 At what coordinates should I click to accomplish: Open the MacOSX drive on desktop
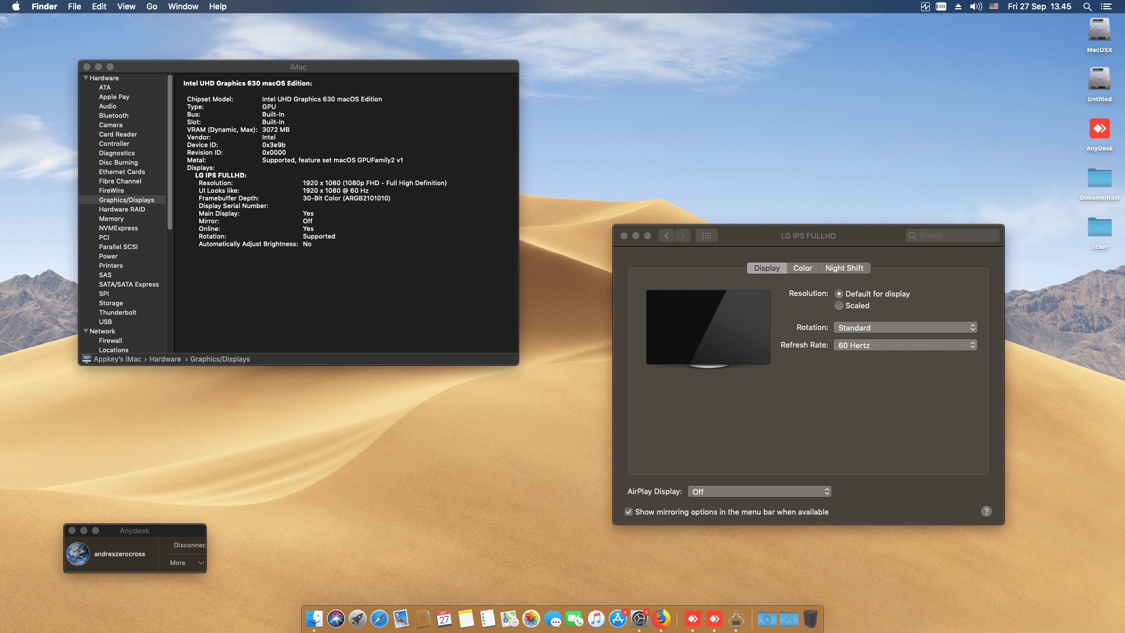tap(1099, 36)
